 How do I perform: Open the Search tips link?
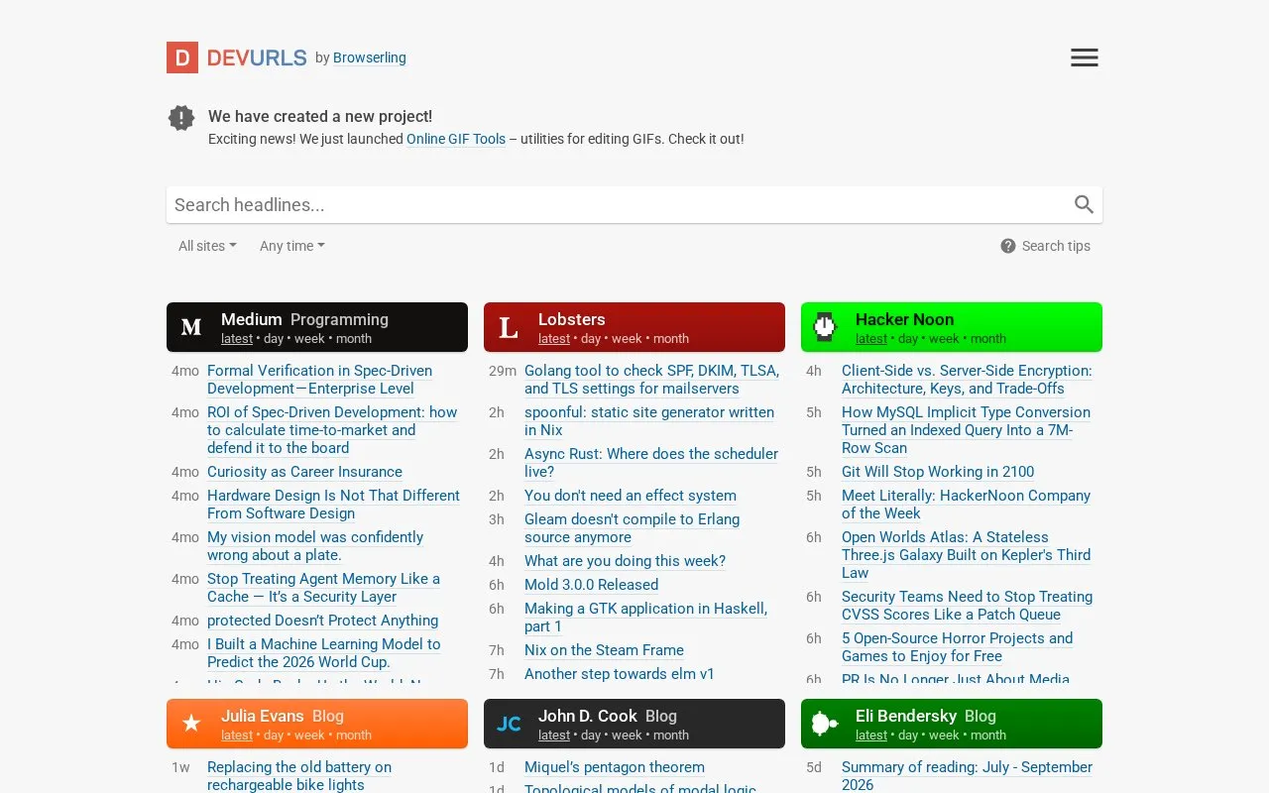click(x=1056, y=246)
